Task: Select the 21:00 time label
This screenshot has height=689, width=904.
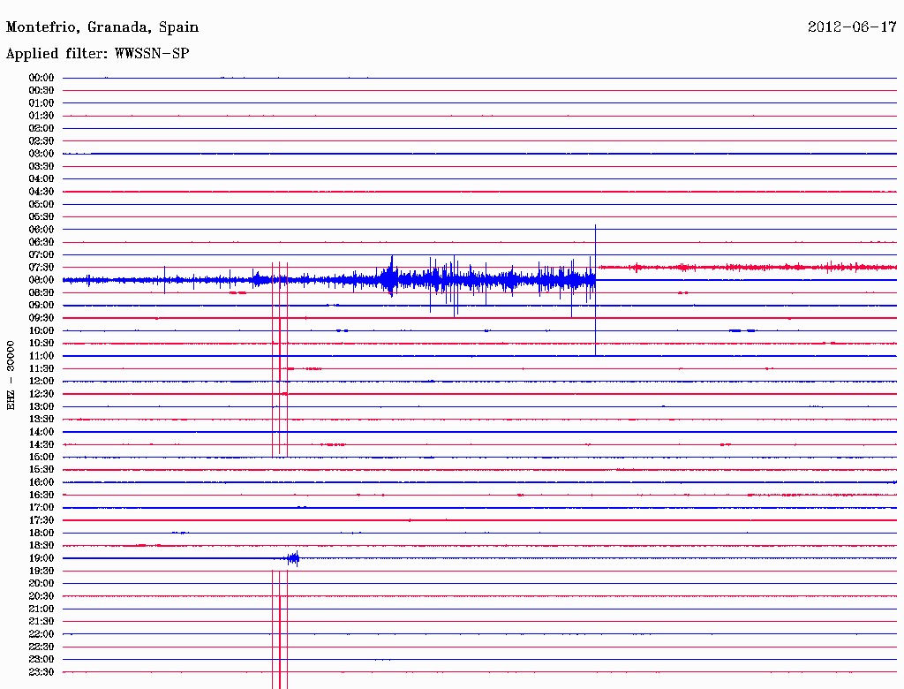Action: [x=41, y=609]
